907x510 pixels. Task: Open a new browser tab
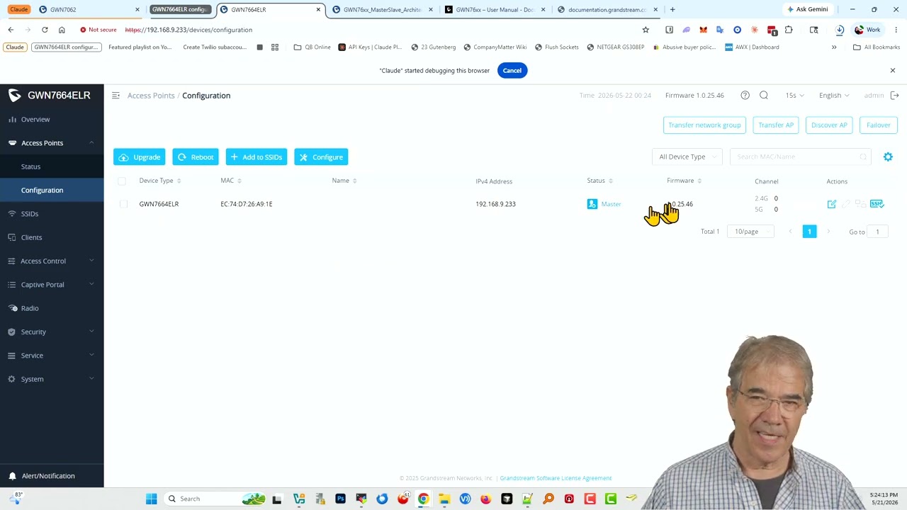pos(672,9)
